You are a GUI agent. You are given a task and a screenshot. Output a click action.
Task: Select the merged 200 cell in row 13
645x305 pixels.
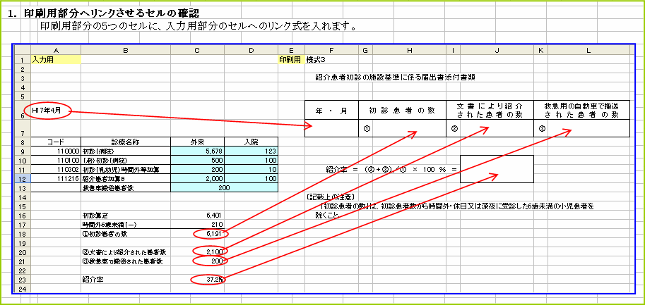tap(224, 188)
